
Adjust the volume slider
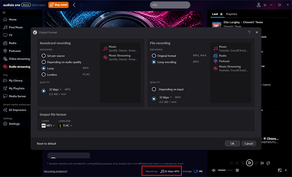[x=225, y=170]
